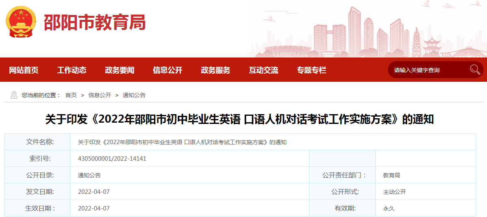Select 信息公开 in the red navigation bar
This screenshot has height=217, width=487.
tap(168, 70)
